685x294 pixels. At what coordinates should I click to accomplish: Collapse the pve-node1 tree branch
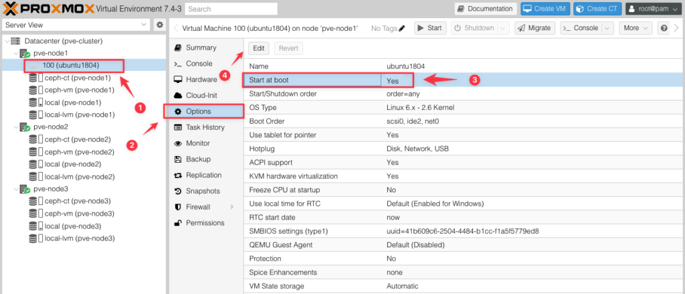click(x=16, y=54)
